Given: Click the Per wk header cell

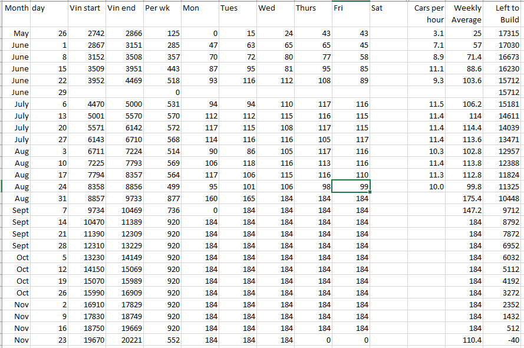Looking at the screenshot, I should click(162, 8).
